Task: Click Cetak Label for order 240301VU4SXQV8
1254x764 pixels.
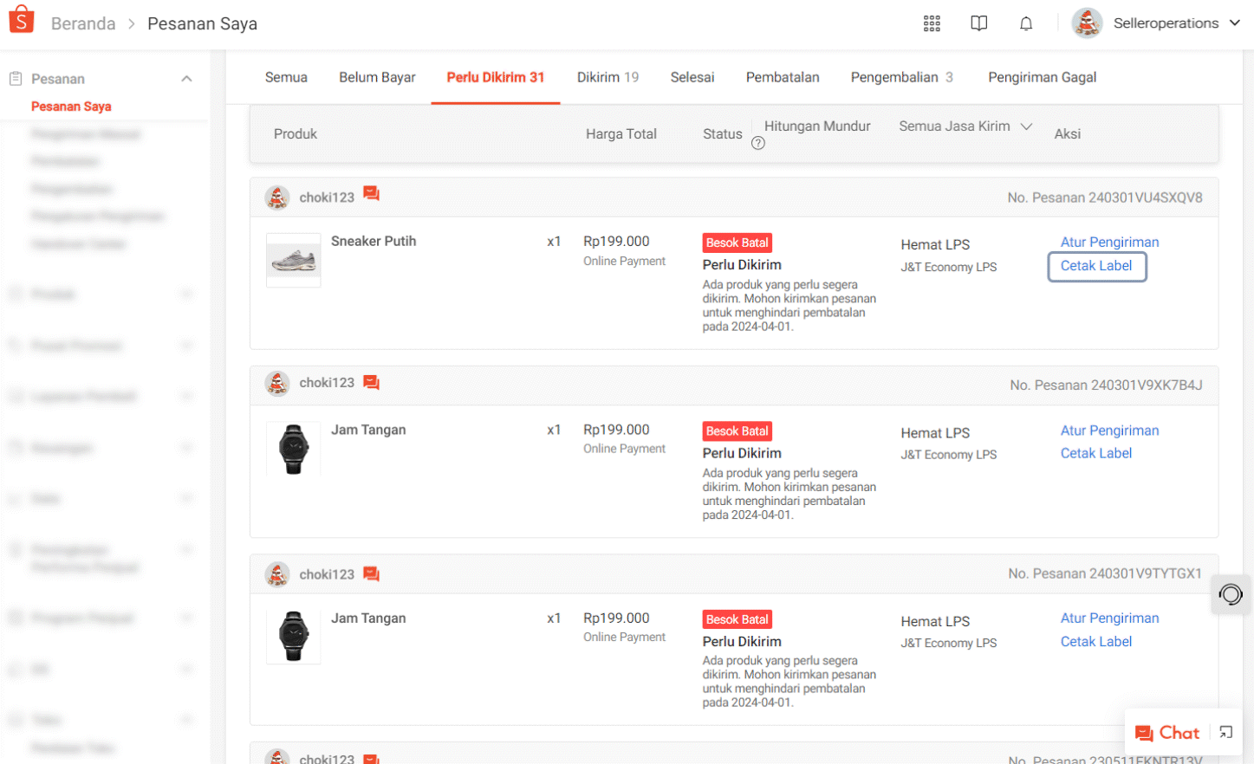Action: coord(1097,266)
